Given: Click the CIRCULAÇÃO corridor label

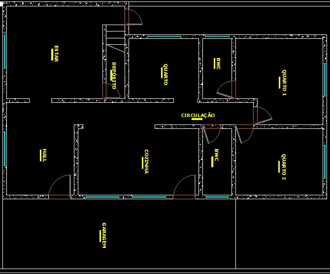Looking at the screenshot, I should coord(198,116).
